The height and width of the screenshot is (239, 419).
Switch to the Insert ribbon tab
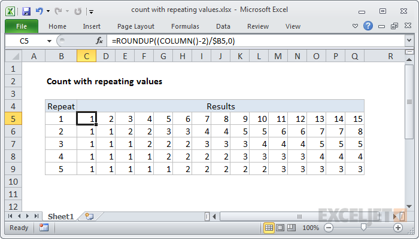(92, 26)
